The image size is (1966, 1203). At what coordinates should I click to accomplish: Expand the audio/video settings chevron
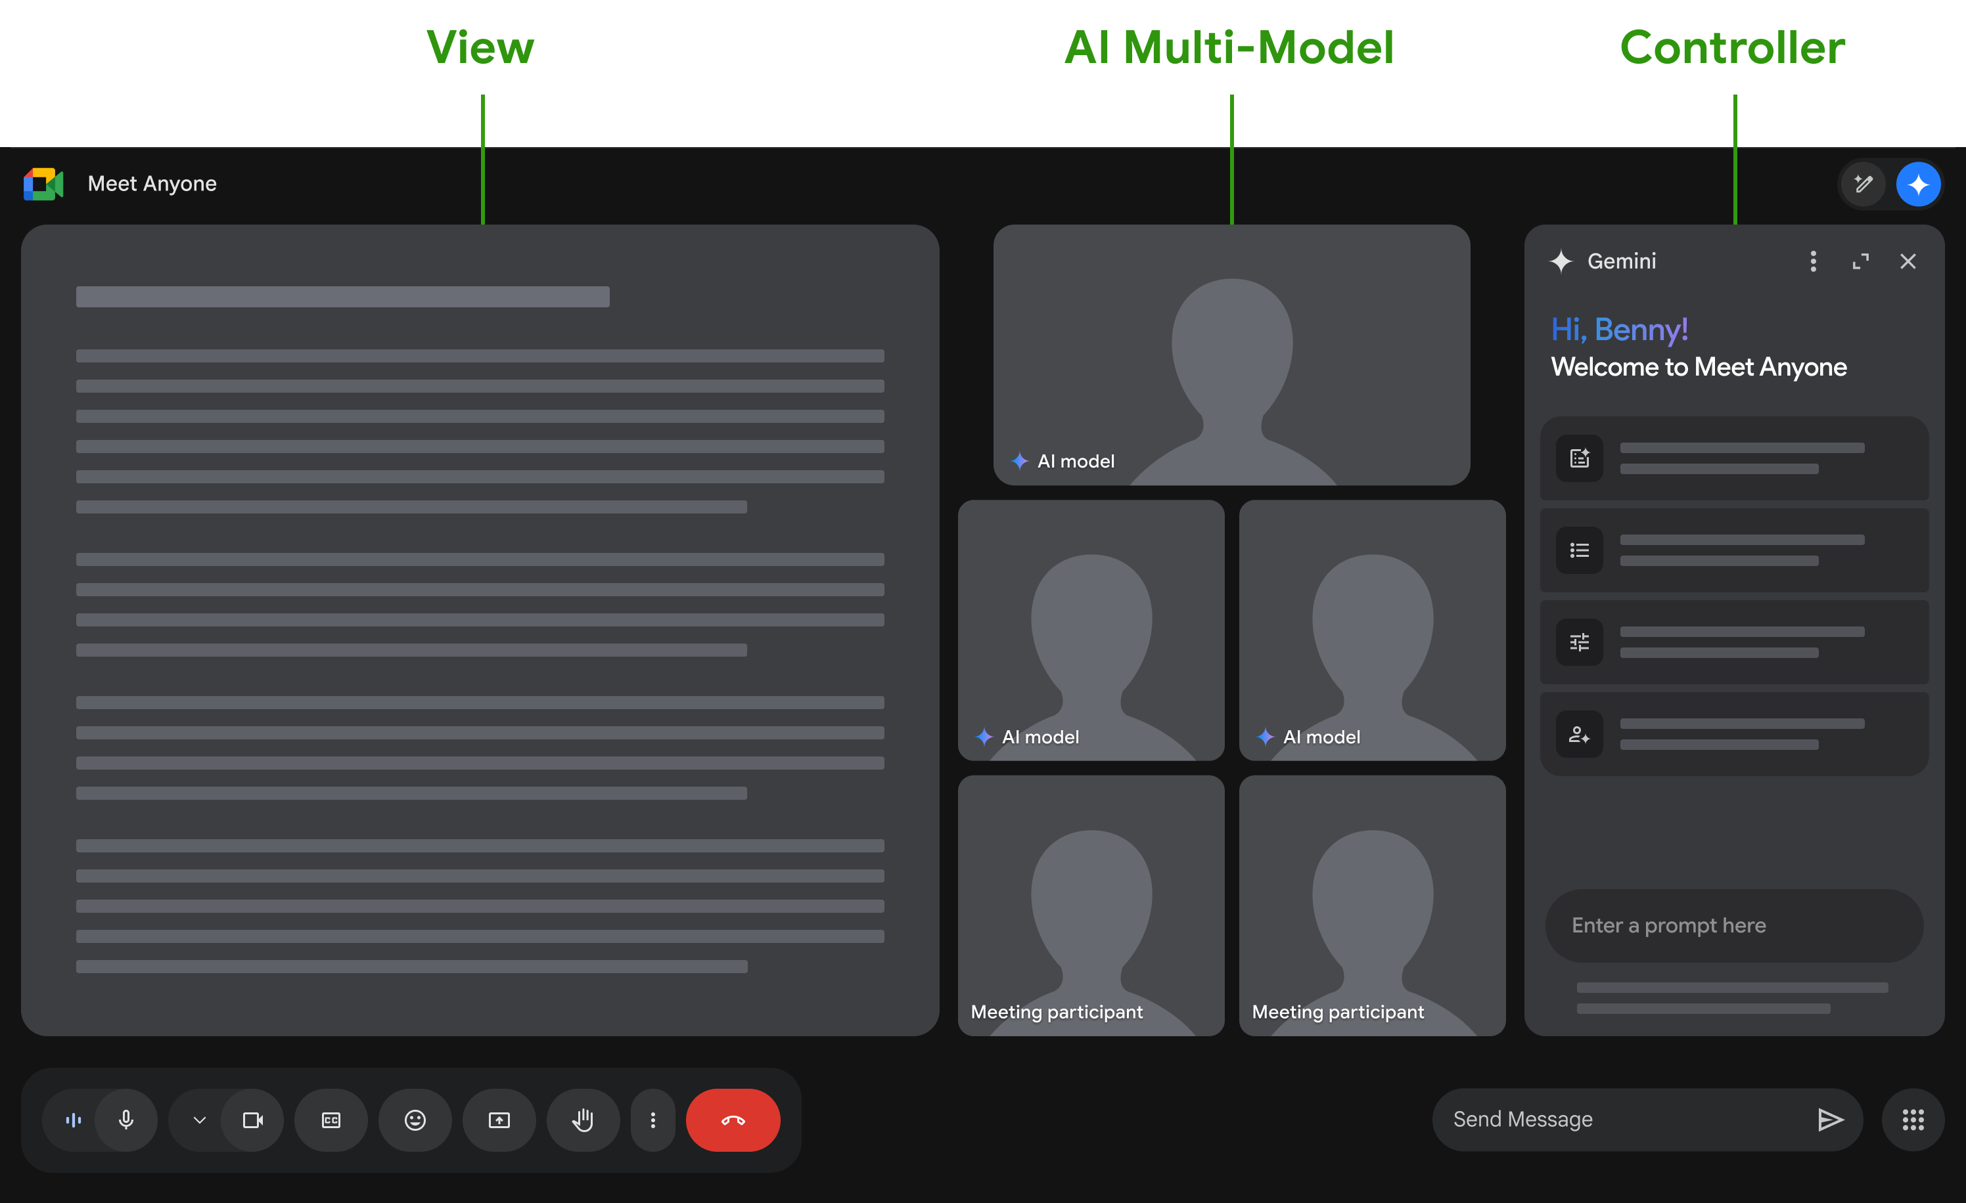(200, 1120)
